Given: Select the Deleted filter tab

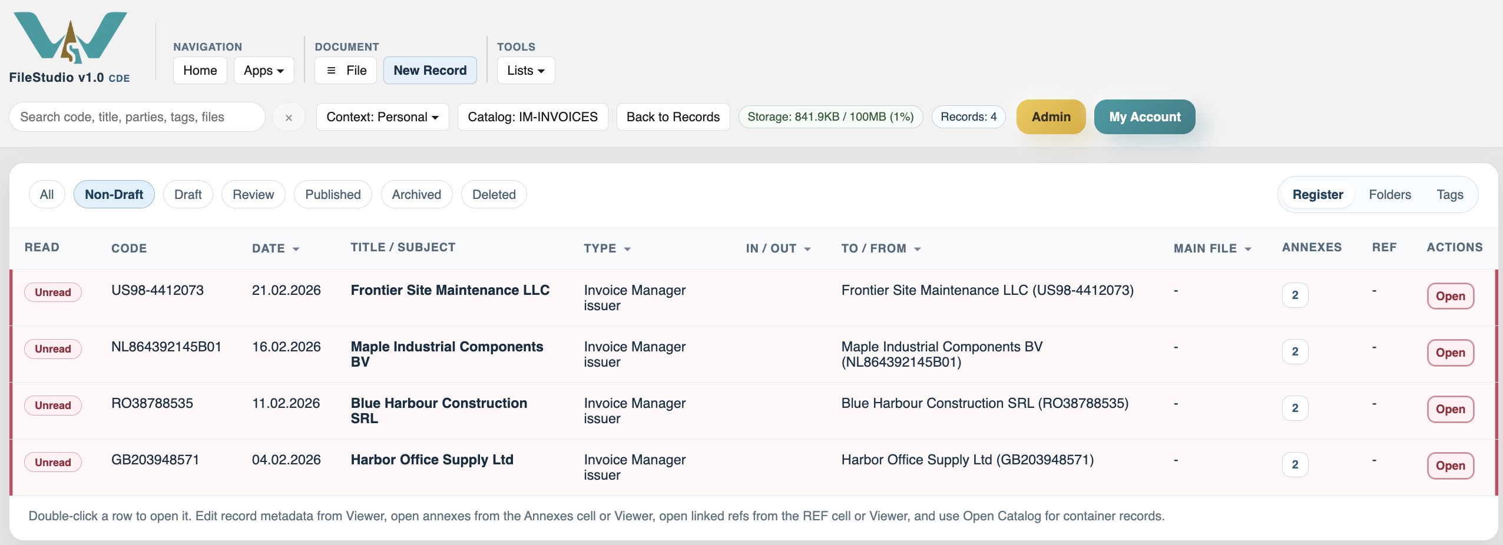Looking at the screenshot, I should [x=494, y=194].
